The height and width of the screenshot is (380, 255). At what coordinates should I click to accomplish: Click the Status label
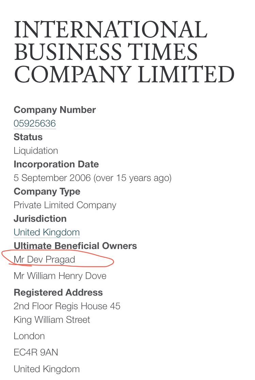28,137
